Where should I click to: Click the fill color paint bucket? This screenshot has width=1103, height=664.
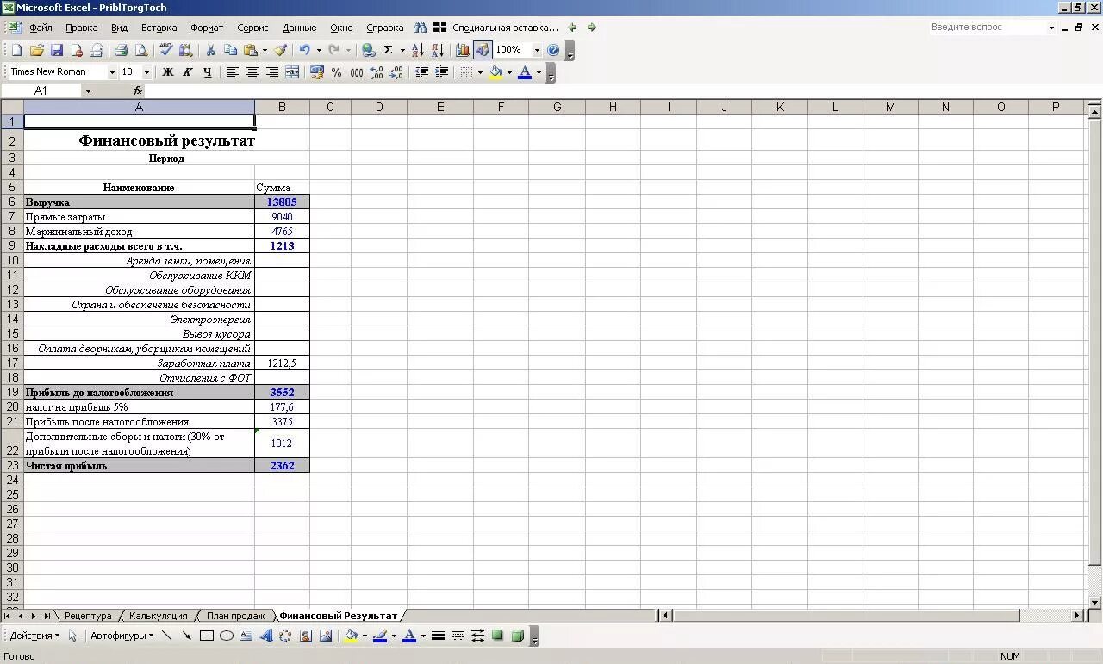tap(495, 72)
